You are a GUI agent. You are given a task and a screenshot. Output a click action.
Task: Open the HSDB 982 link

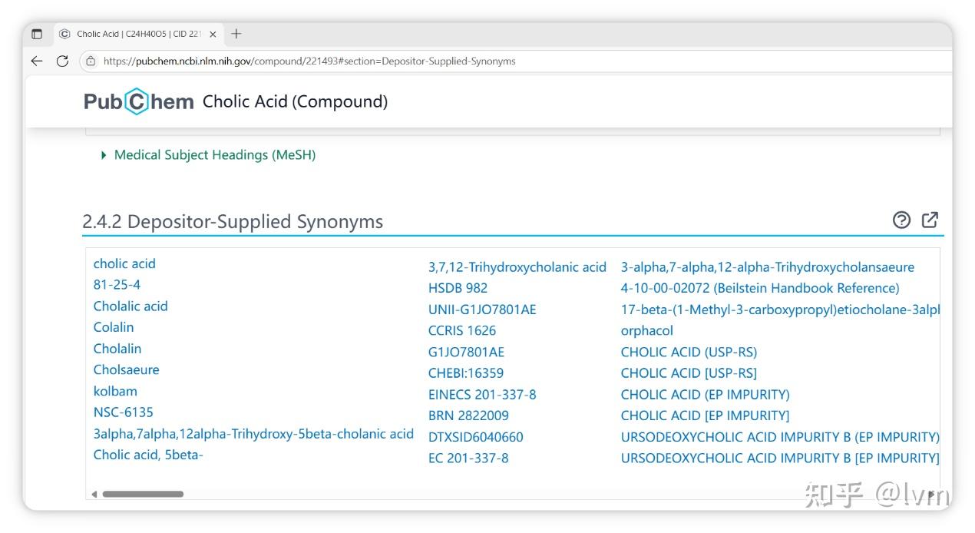[458, 288]
